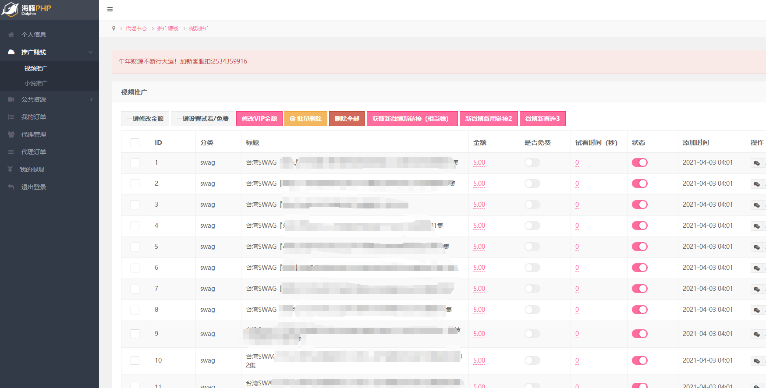766x388 pixels.
Task: Click the cloud icon beside 推广赚钱
Action: pyautogui.click(x=11, y=52)
